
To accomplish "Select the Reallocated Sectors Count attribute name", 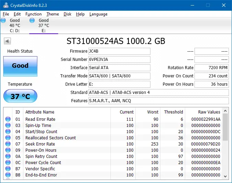I will click(x=51, y=138).
